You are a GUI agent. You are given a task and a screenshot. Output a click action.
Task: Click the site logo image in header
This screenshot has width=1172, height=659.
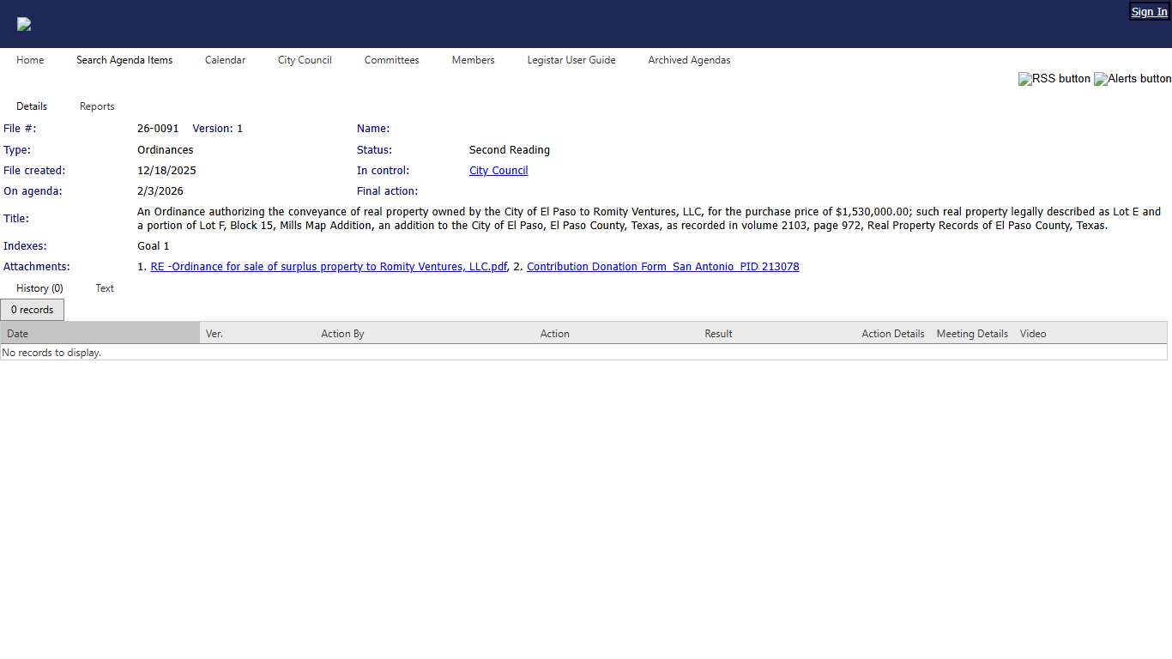tap(24, 24)
